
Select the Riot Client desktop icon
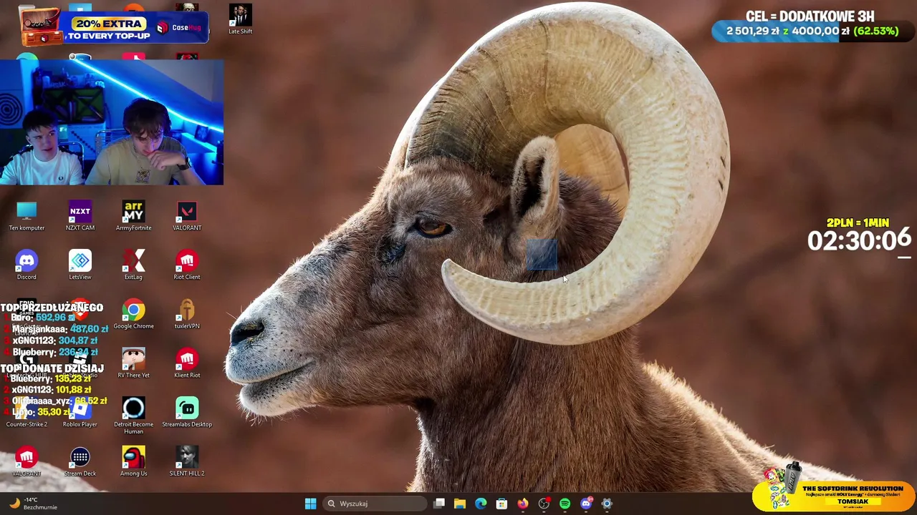click(187, 265)
